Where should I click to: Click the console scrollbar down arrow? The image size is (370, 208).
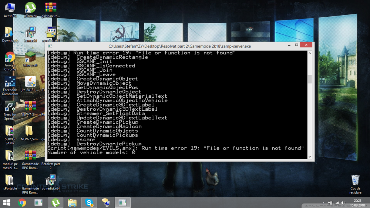click(x=310, y=157)
